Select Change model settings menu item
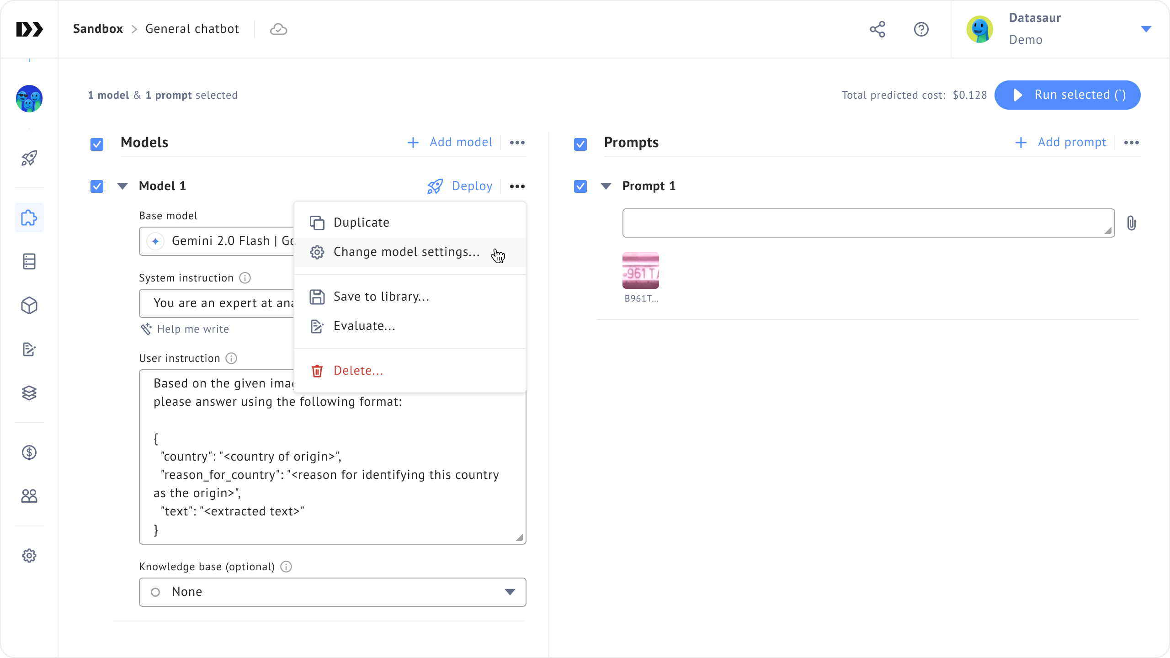This screenshot has height=658, width=1170. [x=406, y=252]
